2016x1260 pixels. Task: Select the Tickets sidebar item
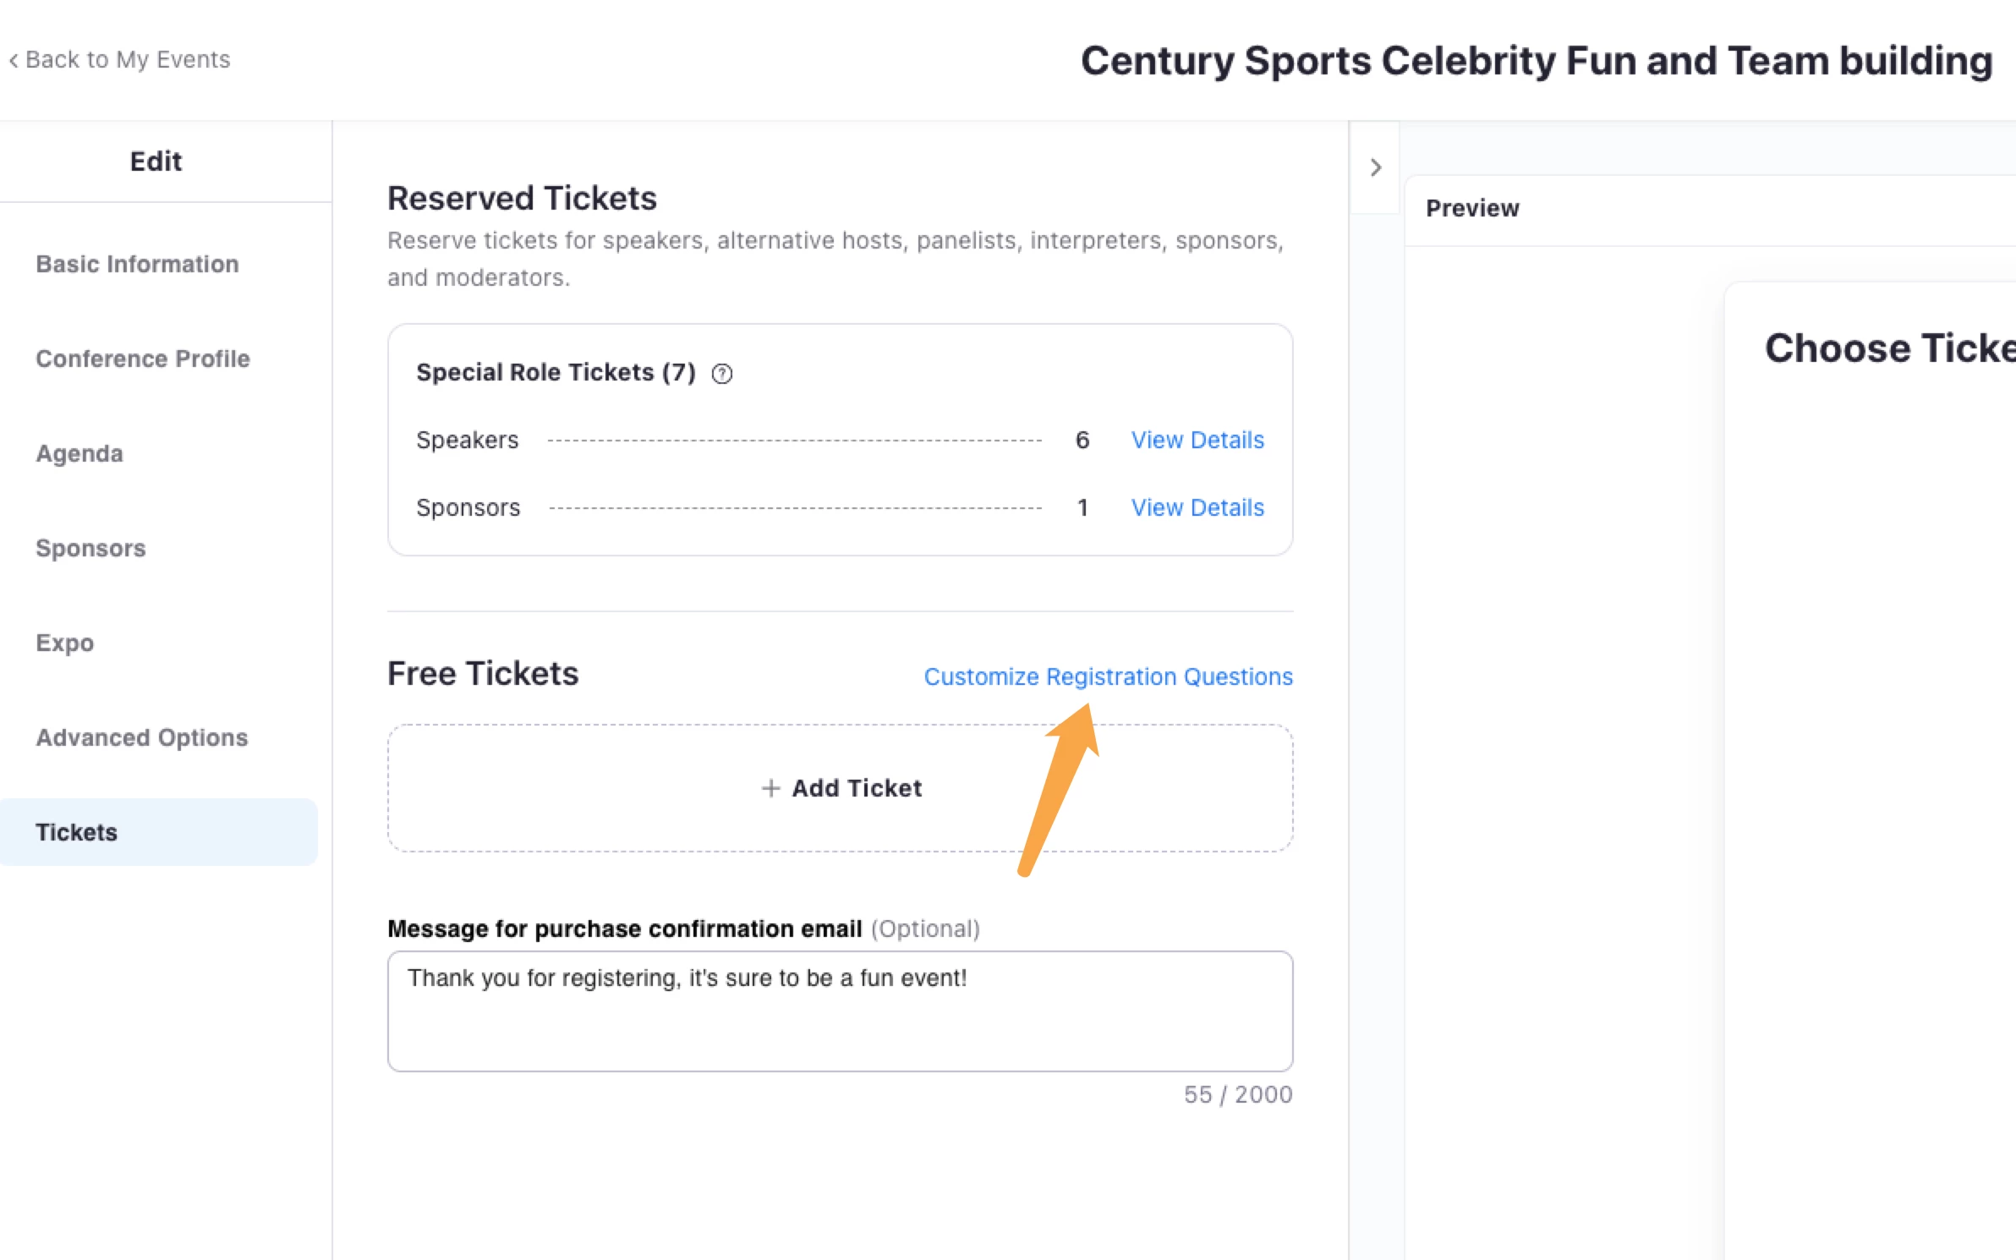76,832
